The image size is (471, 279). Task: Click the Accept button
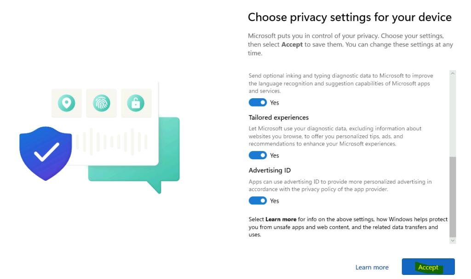pos(428,267)
